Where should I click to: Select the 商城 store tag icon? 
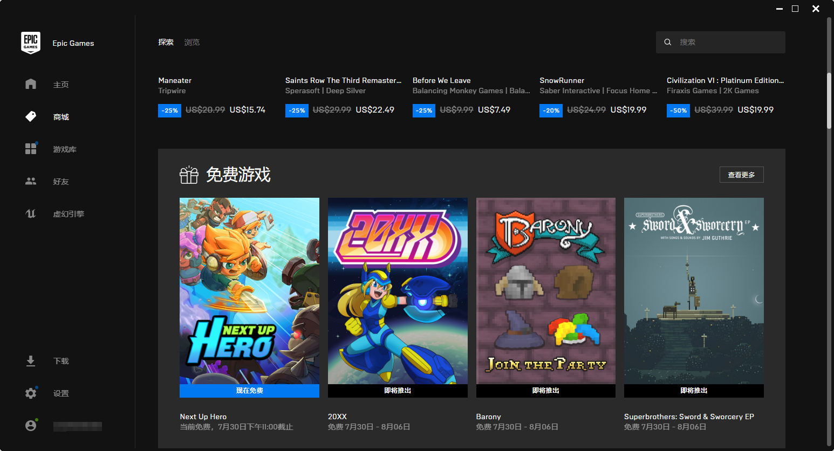[x=31, y=116]
